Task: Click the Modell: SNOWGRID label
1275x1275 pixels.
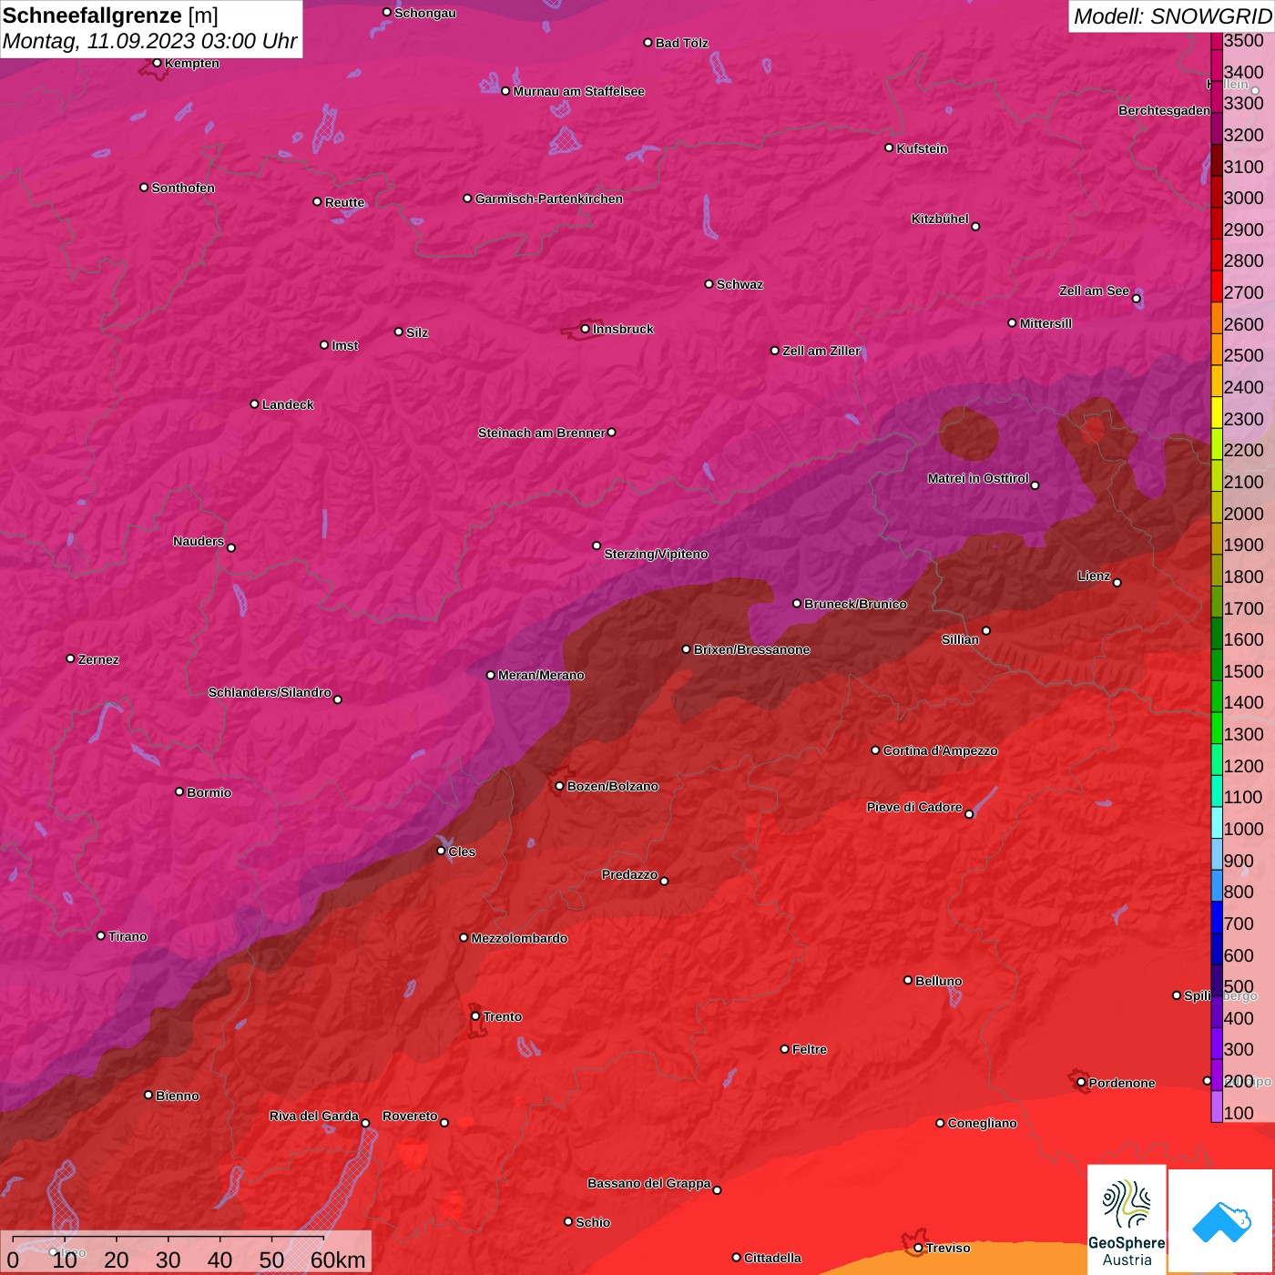Action: (1172, 16)
